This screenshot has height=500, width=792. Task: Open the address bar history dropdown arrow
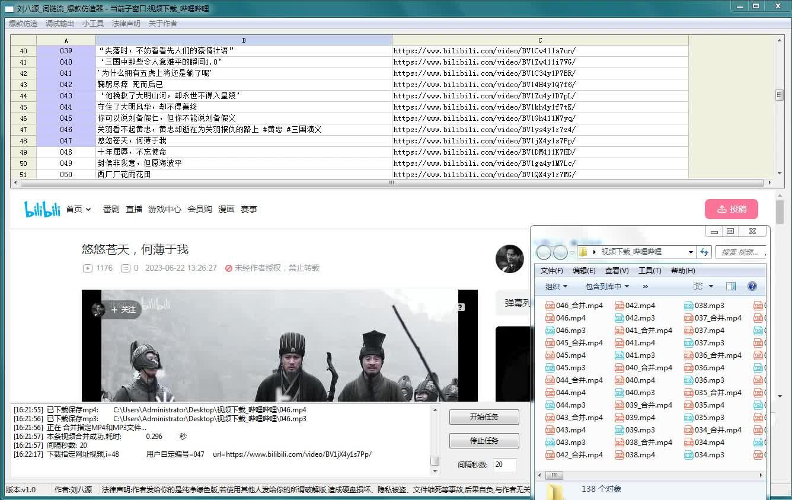point(691,252)
